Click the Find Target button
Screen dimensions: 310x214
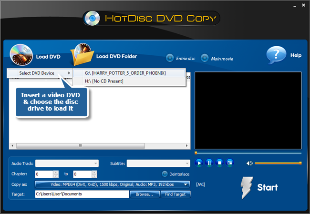pyautogui.click(x=176, y=194)
